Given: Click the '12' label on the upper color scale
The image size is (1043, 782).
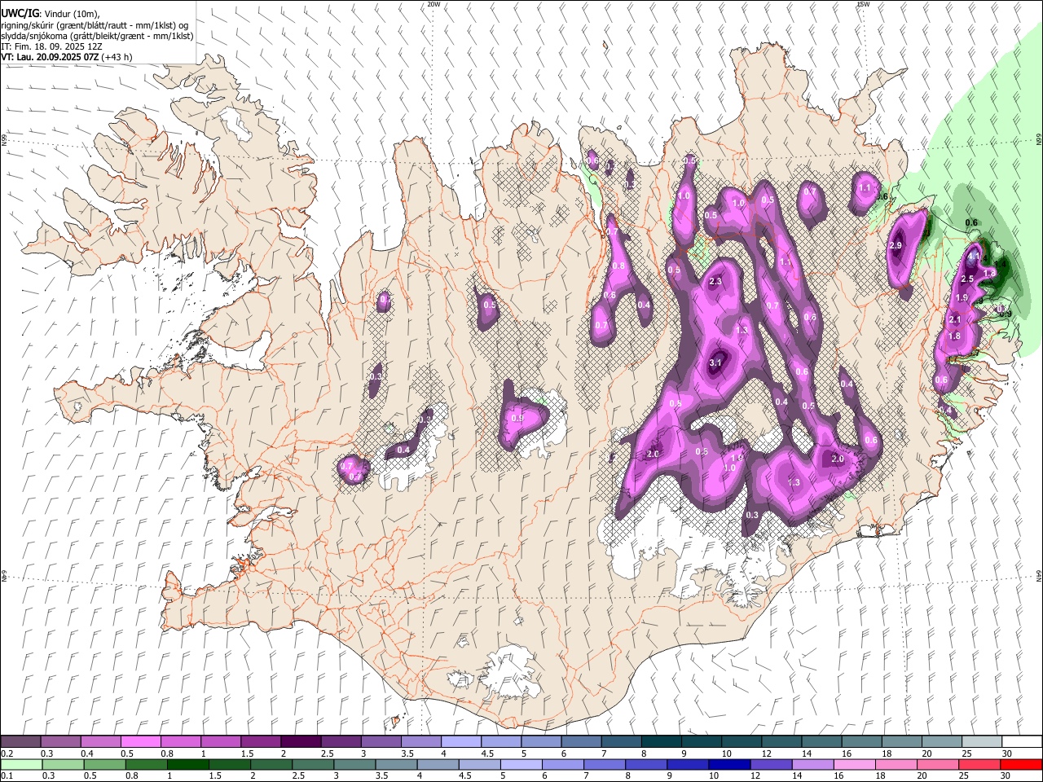Looking at the screenshot, I should (x=767, y=753).
